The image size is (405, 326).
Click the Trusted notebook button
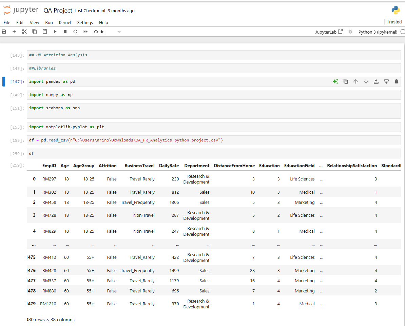[394, 22]
